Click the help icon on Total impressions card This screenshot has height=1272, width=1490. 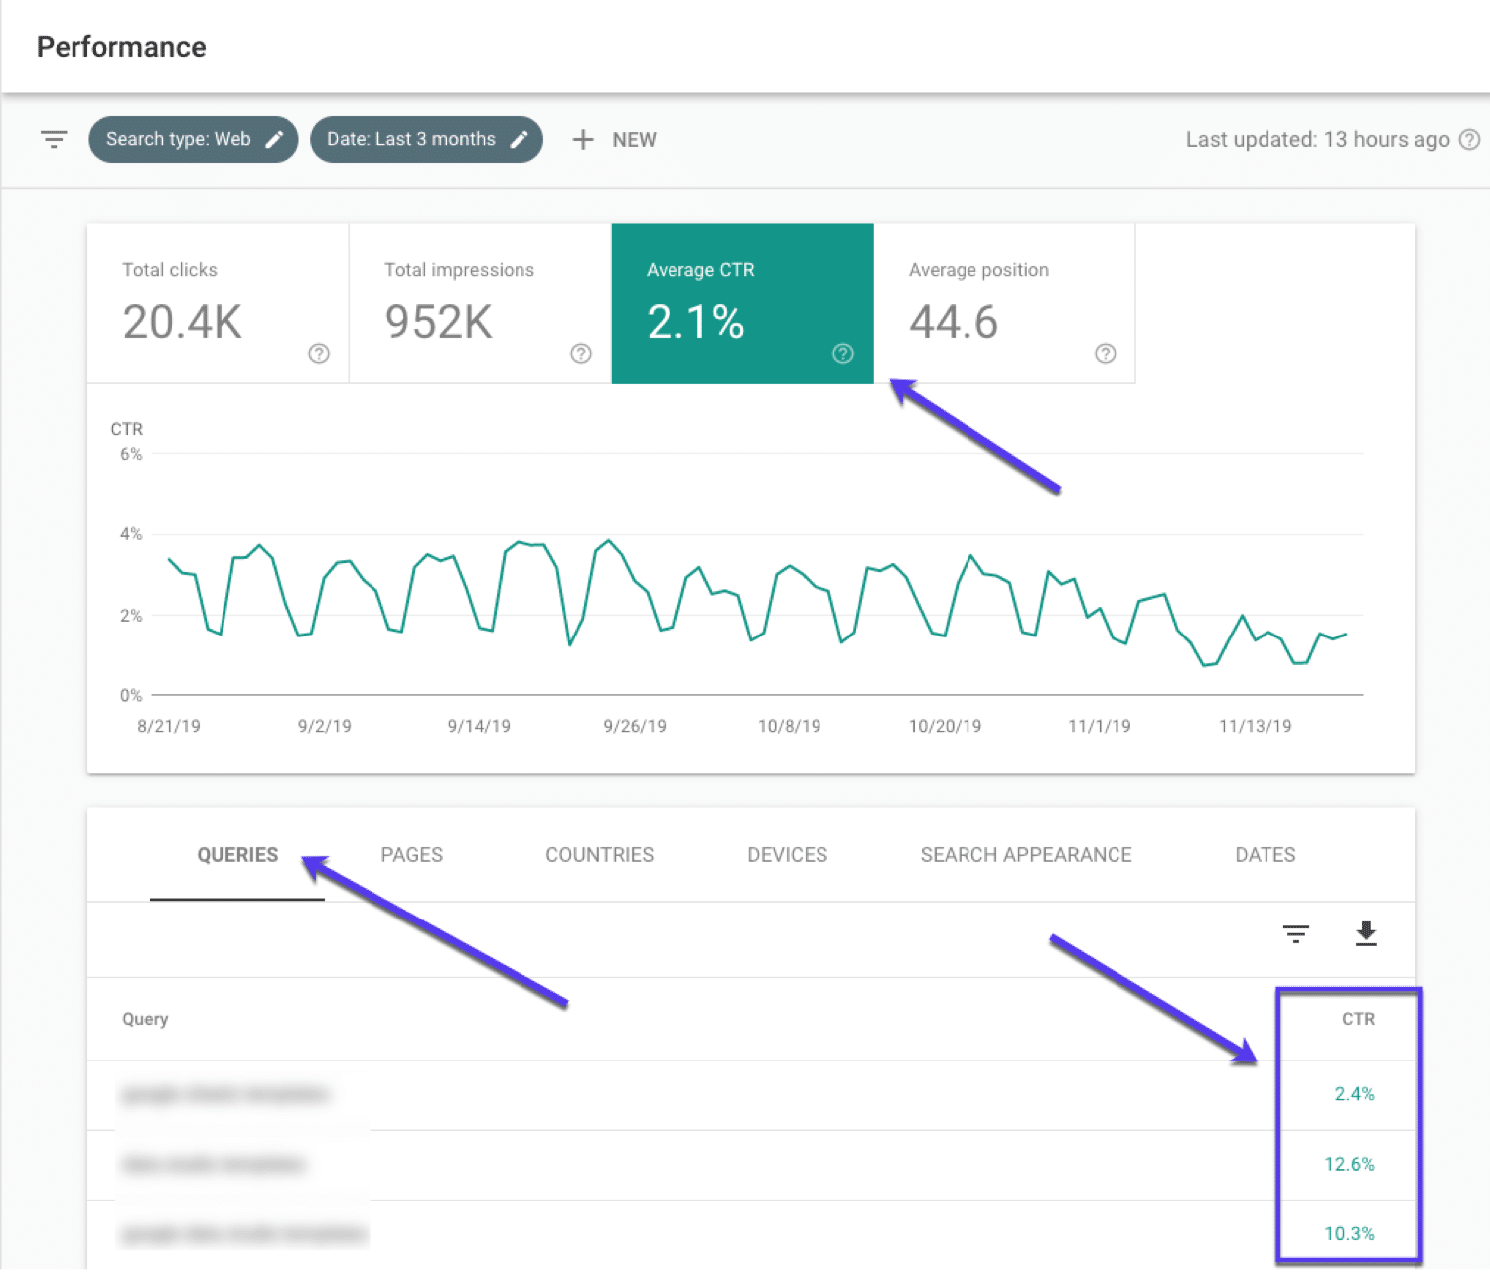coord(580,353)
